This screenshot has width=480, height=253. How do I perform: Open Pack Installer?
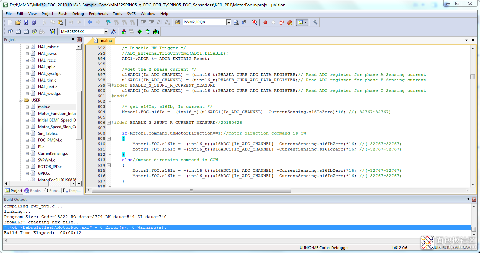point(156,32)
